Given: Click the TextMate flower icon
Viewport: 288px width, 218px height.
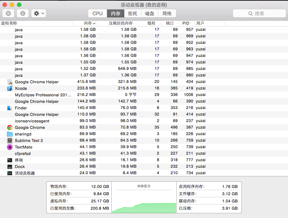Looking at the screenshot, I should (x=10, y=147).
